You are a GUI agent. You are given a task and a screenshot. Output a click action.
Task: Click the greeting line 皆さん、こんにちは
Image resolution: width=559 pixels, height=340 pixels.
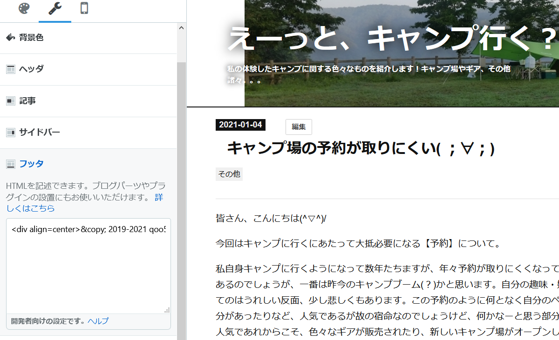[272, 218]
